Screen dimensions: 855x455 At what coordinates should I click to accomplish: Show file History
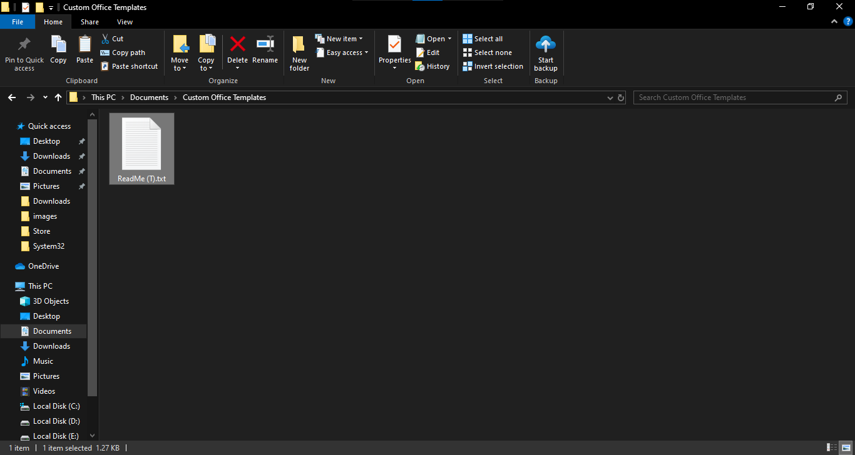(433, 66)
